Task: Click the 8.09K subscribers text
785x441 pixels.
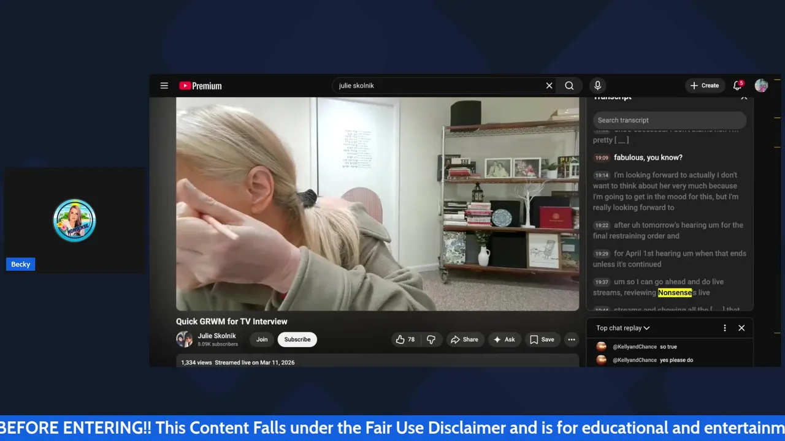Action: 218,344
